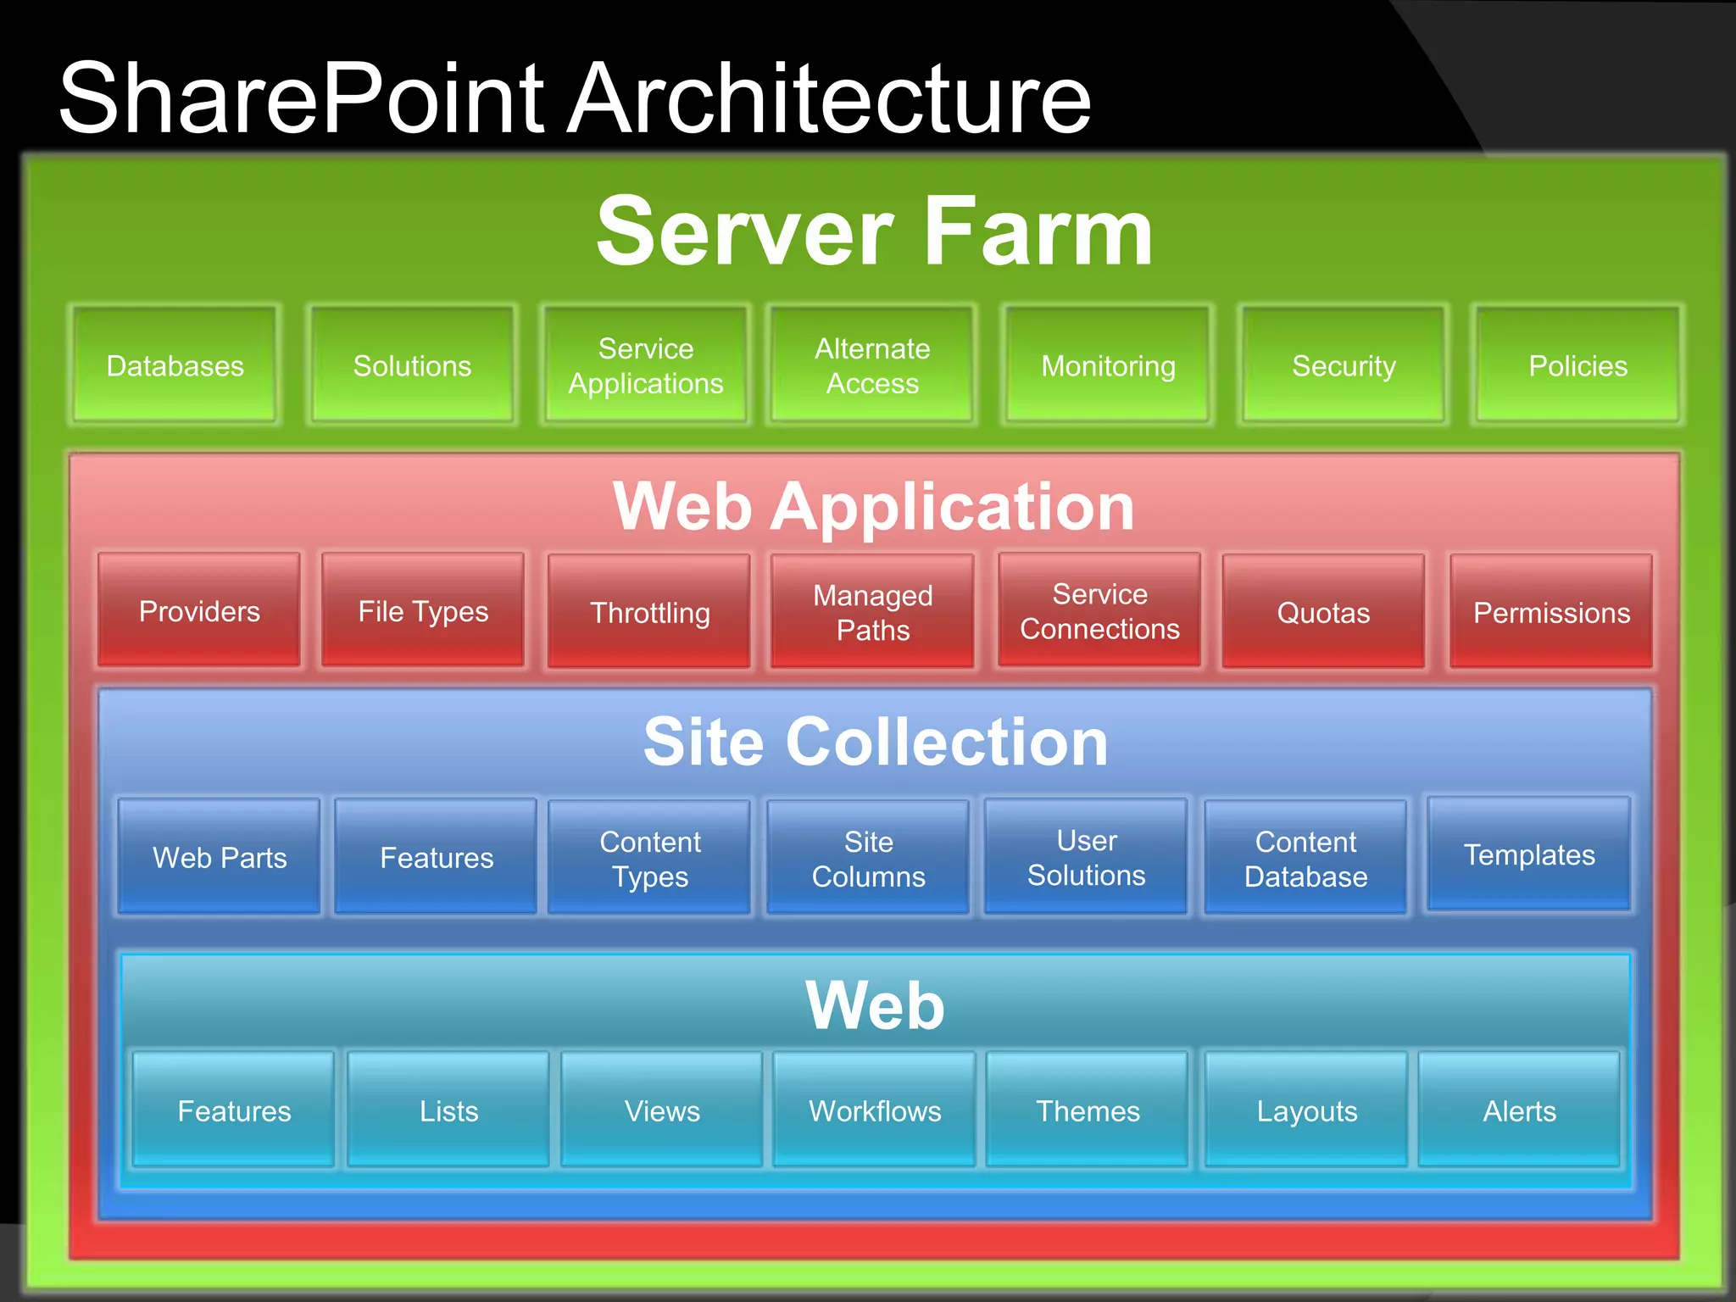Select the Throttling box
1736x1302 pixels.
tap(649, 611)
